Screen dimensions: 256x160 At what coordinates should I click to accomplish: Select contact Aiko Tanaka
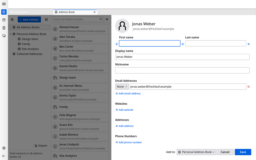pyautogui.click(x=80, y=39)
